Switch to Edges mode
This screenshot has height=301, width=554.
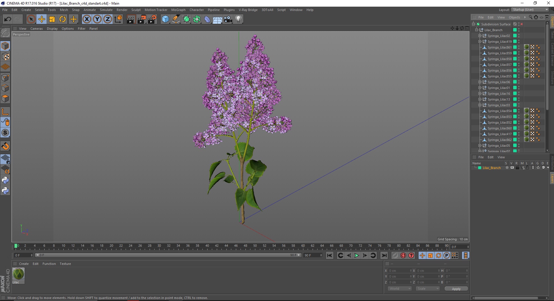(5, 88)
